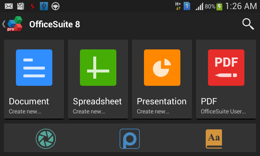Tap the Galaxy store bag notification icon

coord(20,6)
